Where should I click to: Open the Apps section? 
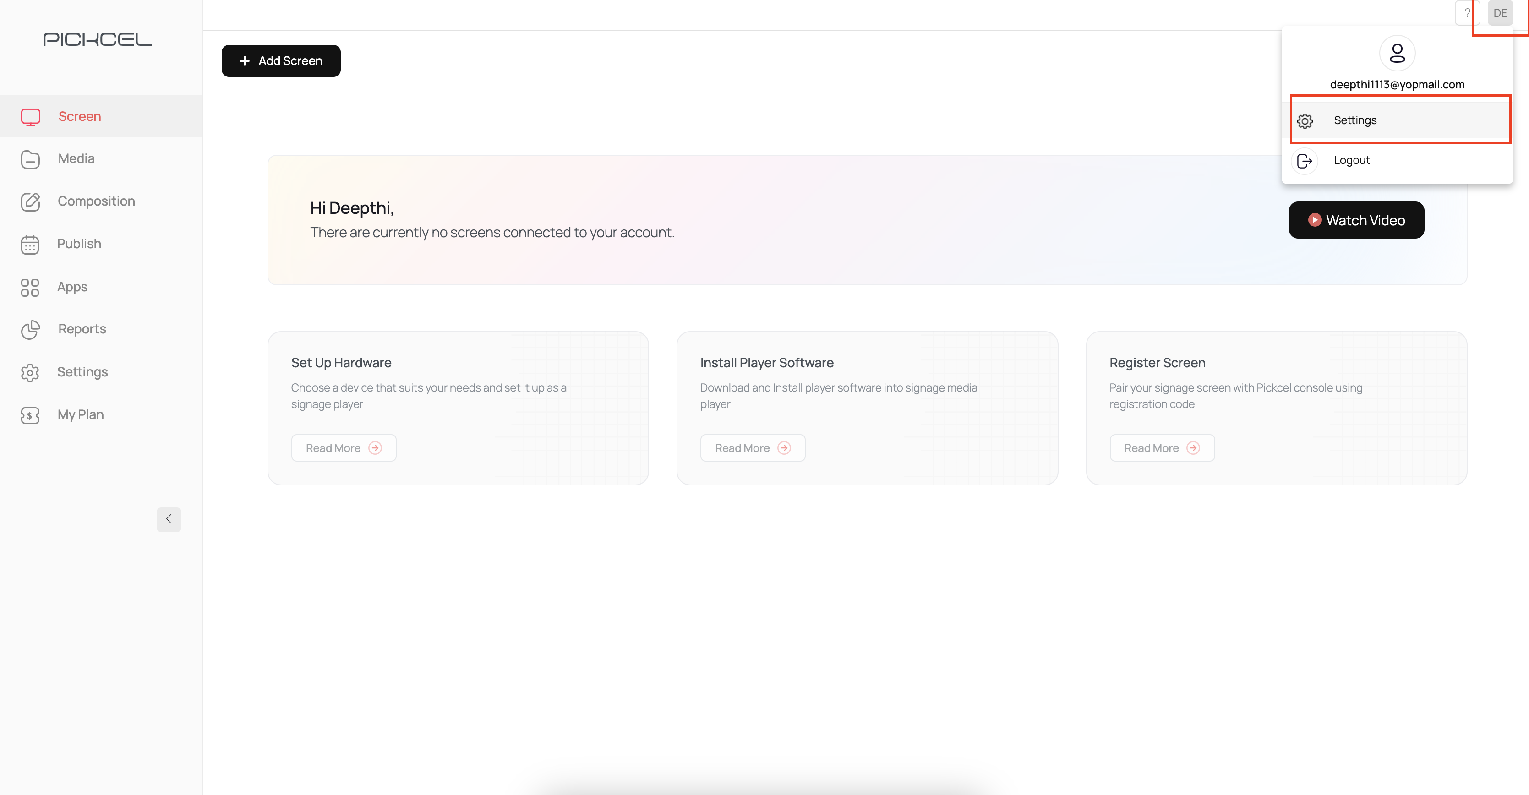coord(102,287)
